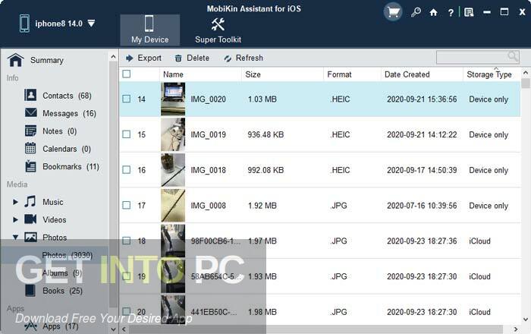Click the key register icon
The image size is (531, 334).
(416, 13)
